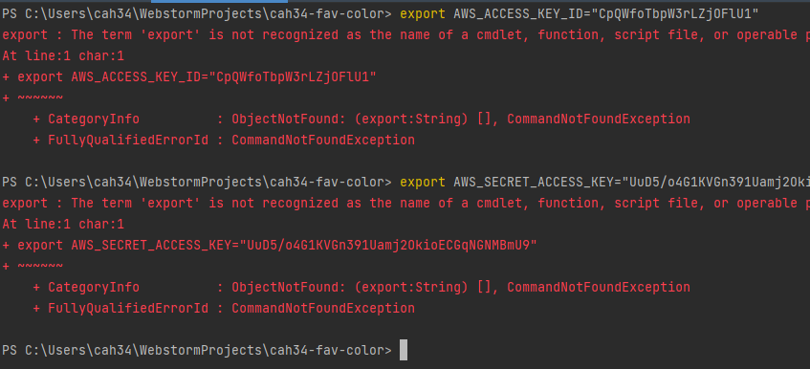
Task: Click the echoed red '+ export AWS_SECRET_ACCESS_KEY' line
Action: [x=270, y=245]
